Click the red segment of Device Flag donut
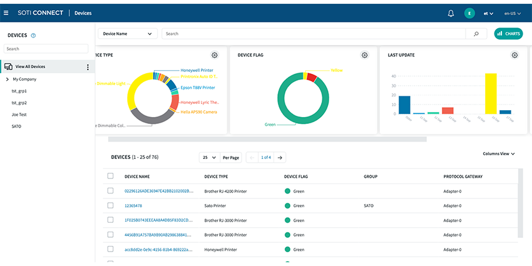This screenshot has height=266, width=532. (312, 77)
